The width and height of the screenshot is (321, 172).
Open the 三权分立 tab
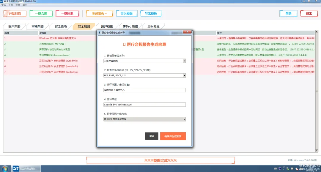[153, 26]
